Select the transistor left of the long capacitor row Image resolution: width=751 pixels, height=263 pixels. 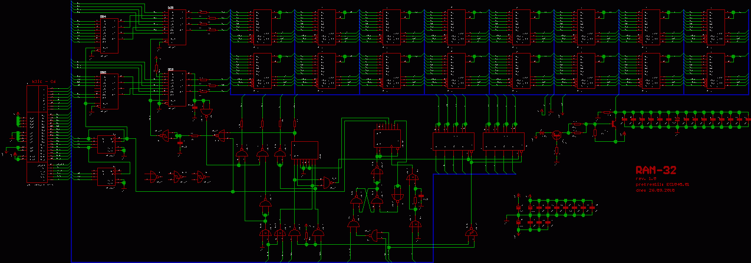coord(614,123)
